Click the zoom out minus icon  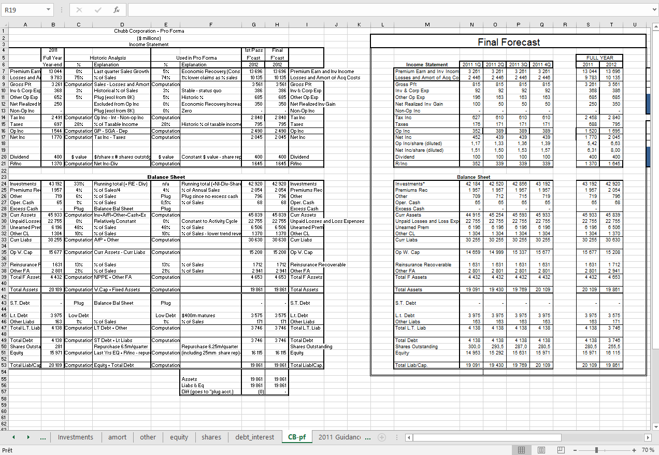point(576,450)
